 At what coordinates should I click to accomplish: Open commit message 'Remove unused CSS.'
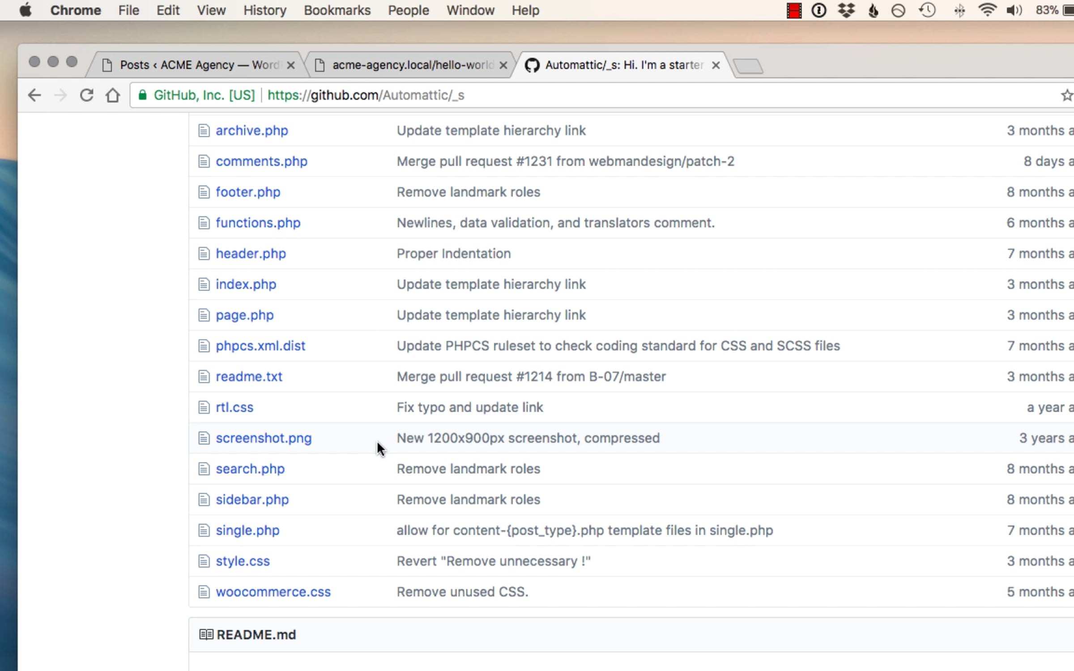tap(462, 592)
